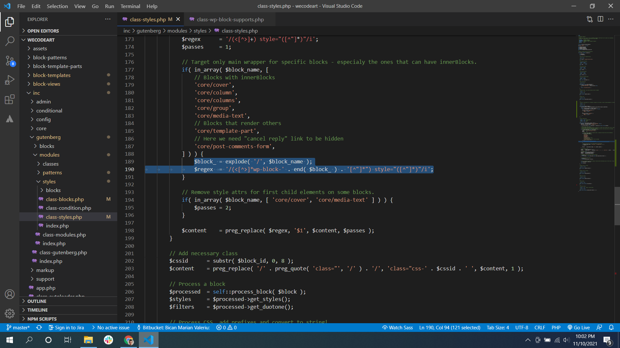
Task: Open the Accounts icon above the gear
Action: pos(10,294)
